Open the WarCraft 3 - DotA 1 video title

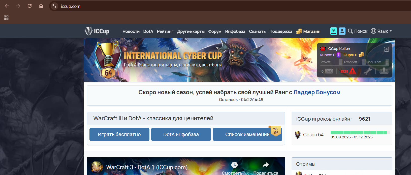[x=147, y=167]
